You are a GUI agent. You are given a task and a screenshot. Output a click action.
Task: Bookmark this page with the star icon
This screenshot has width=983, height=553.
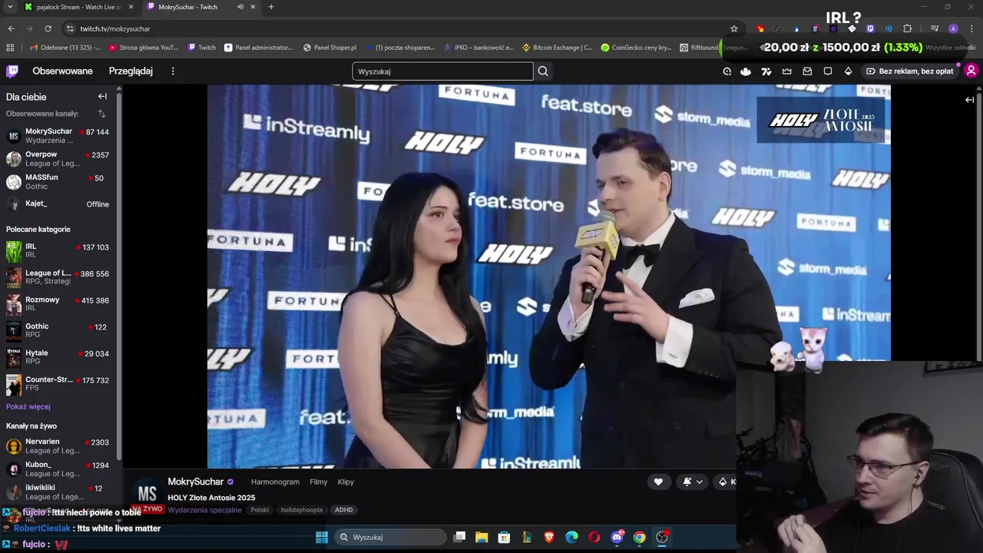(734, 28)
